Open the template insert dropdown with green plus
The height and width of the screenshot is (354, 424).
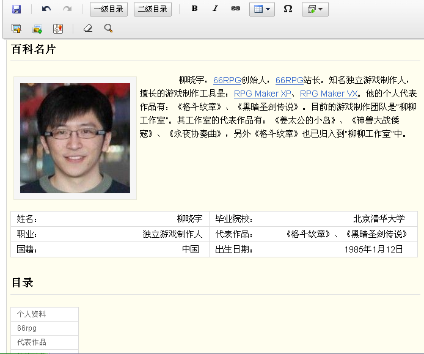point(315,9)
